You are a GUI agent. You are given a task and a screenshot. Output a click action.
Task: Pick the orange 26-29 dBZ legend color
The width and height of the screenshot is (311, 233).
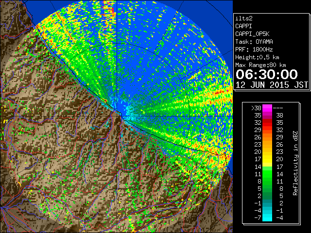click(x=267, y=137)
